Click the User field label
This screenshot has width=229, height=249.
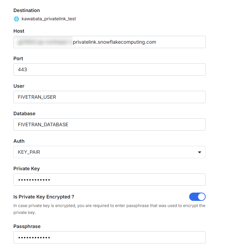[19, 86]
